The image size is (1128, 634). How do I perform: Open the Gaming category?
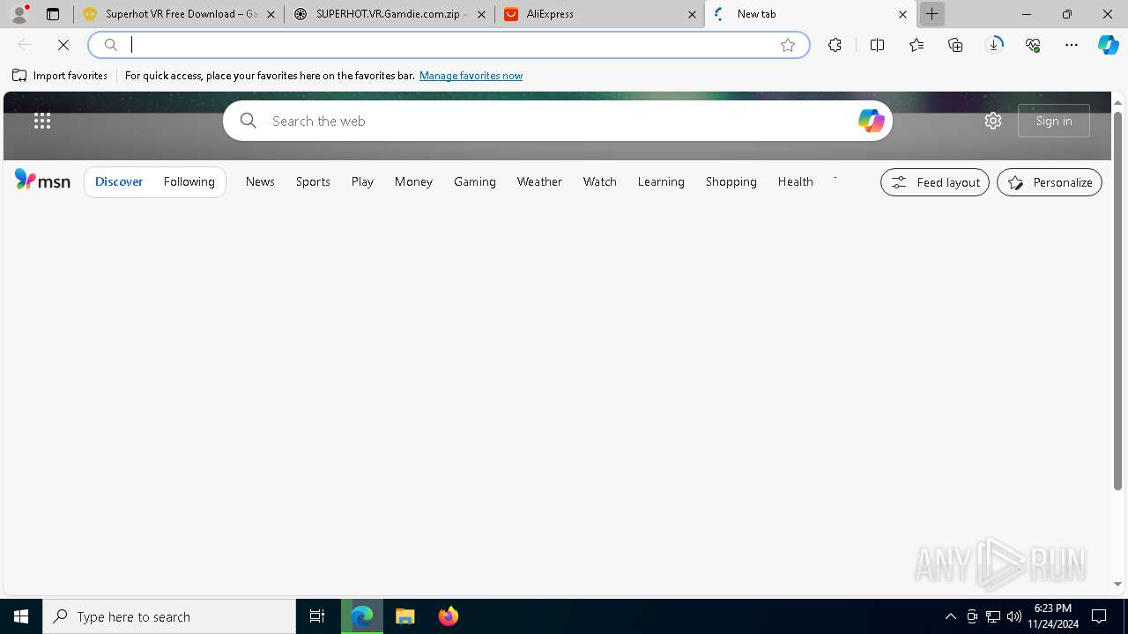pyautogui.click(x=475, y=181)
